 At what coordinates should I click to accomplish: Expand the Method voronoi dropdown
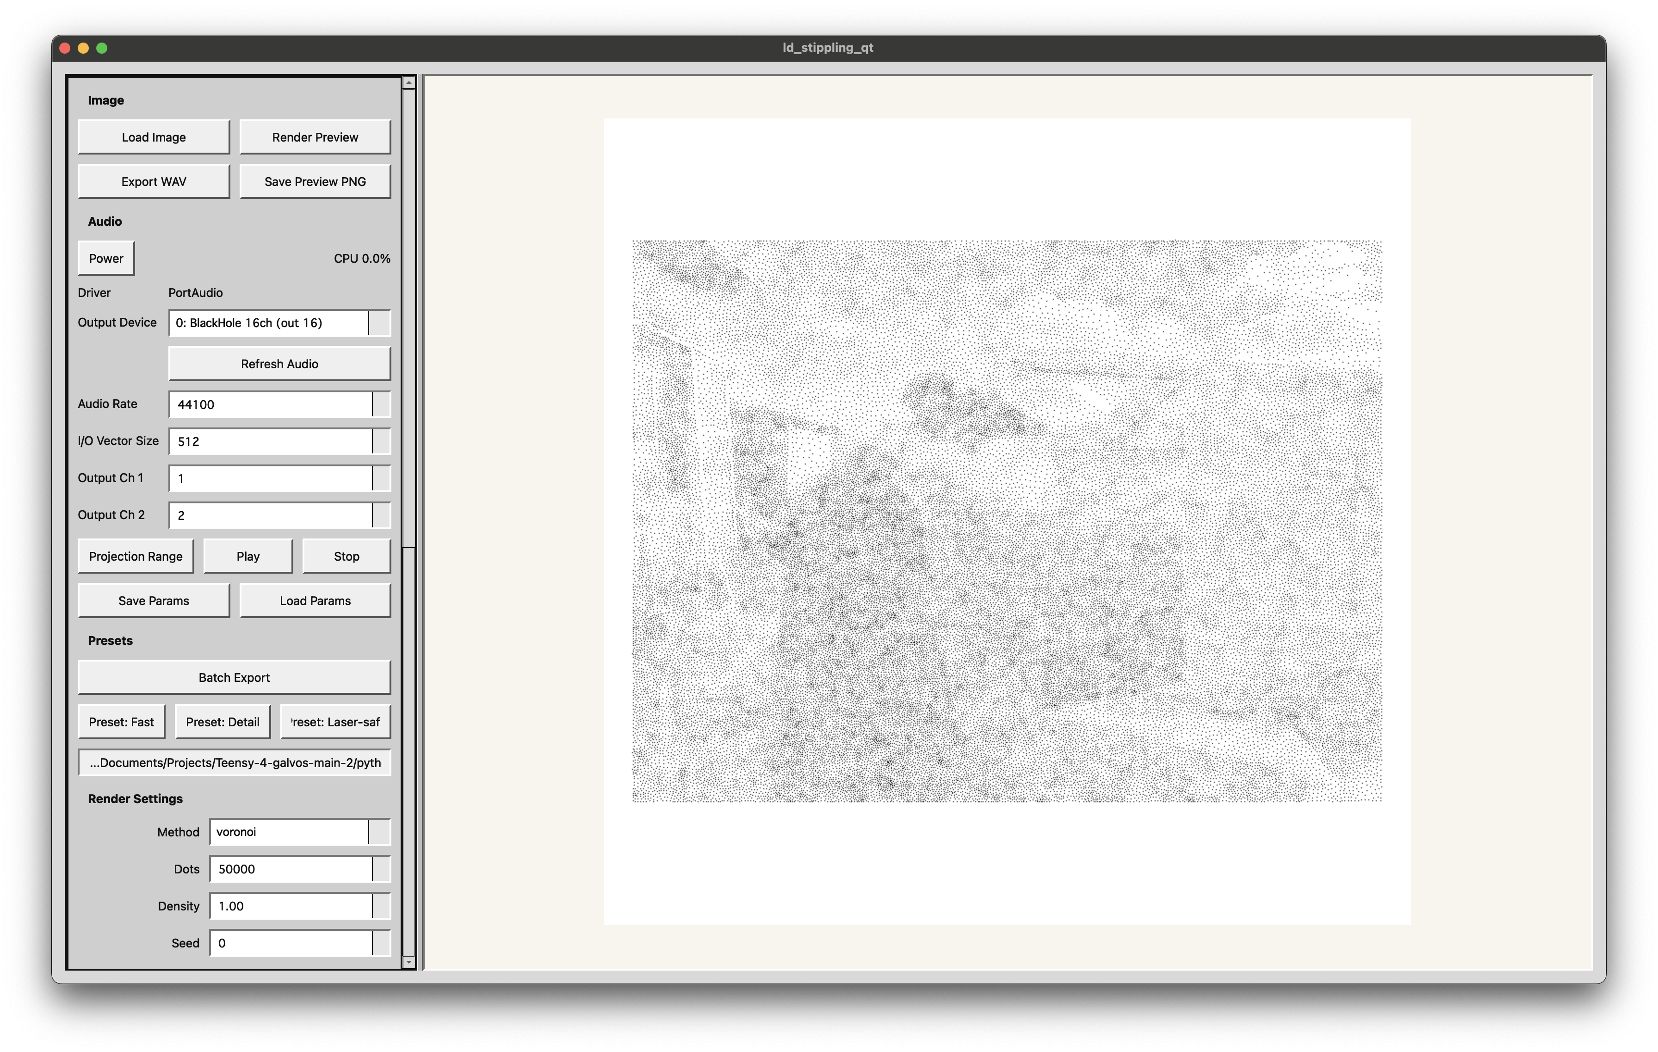point(379,832)
